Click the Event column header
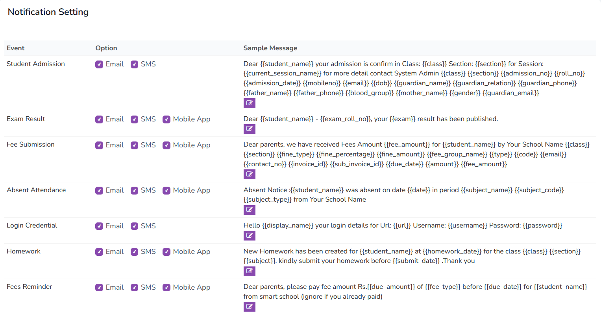The image size is (601, 314). (16, 48)
